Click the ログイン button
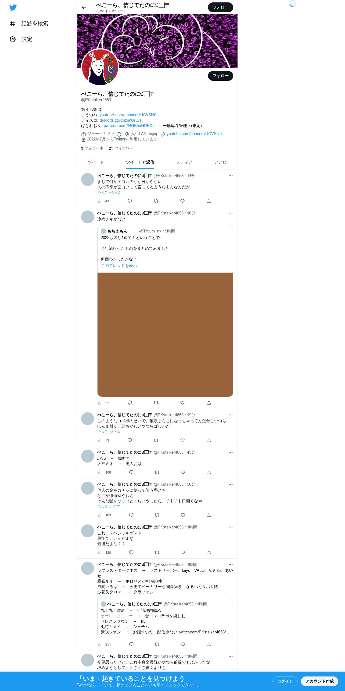Viewport: 345px width, 691px height. pos(285,681)
